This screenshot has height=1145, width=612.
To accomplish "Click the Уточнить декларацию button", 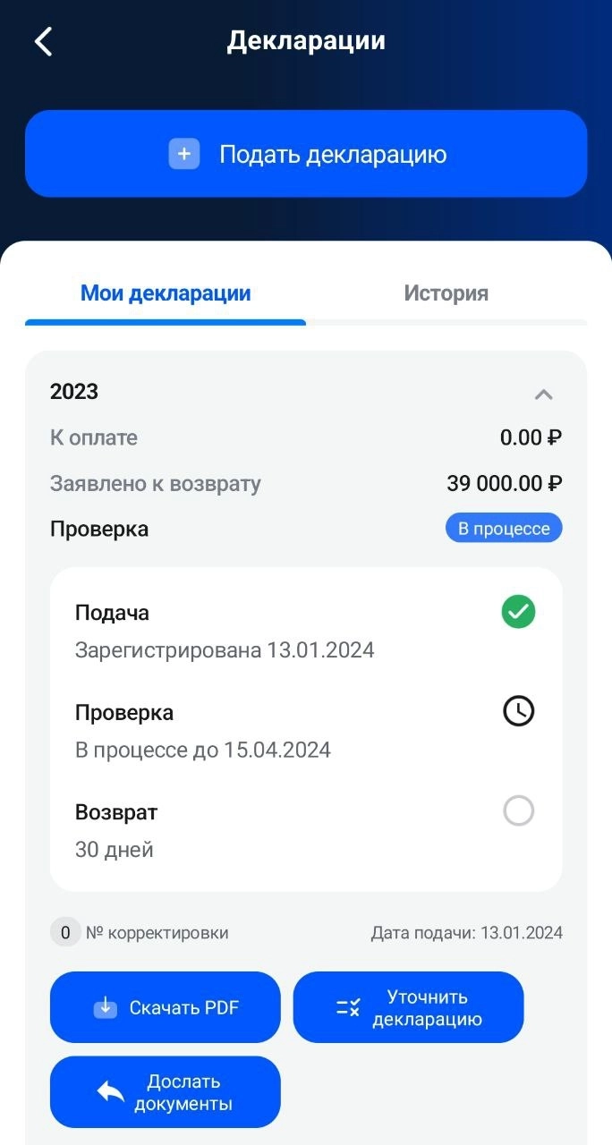I will click(x=408, y=1007).
